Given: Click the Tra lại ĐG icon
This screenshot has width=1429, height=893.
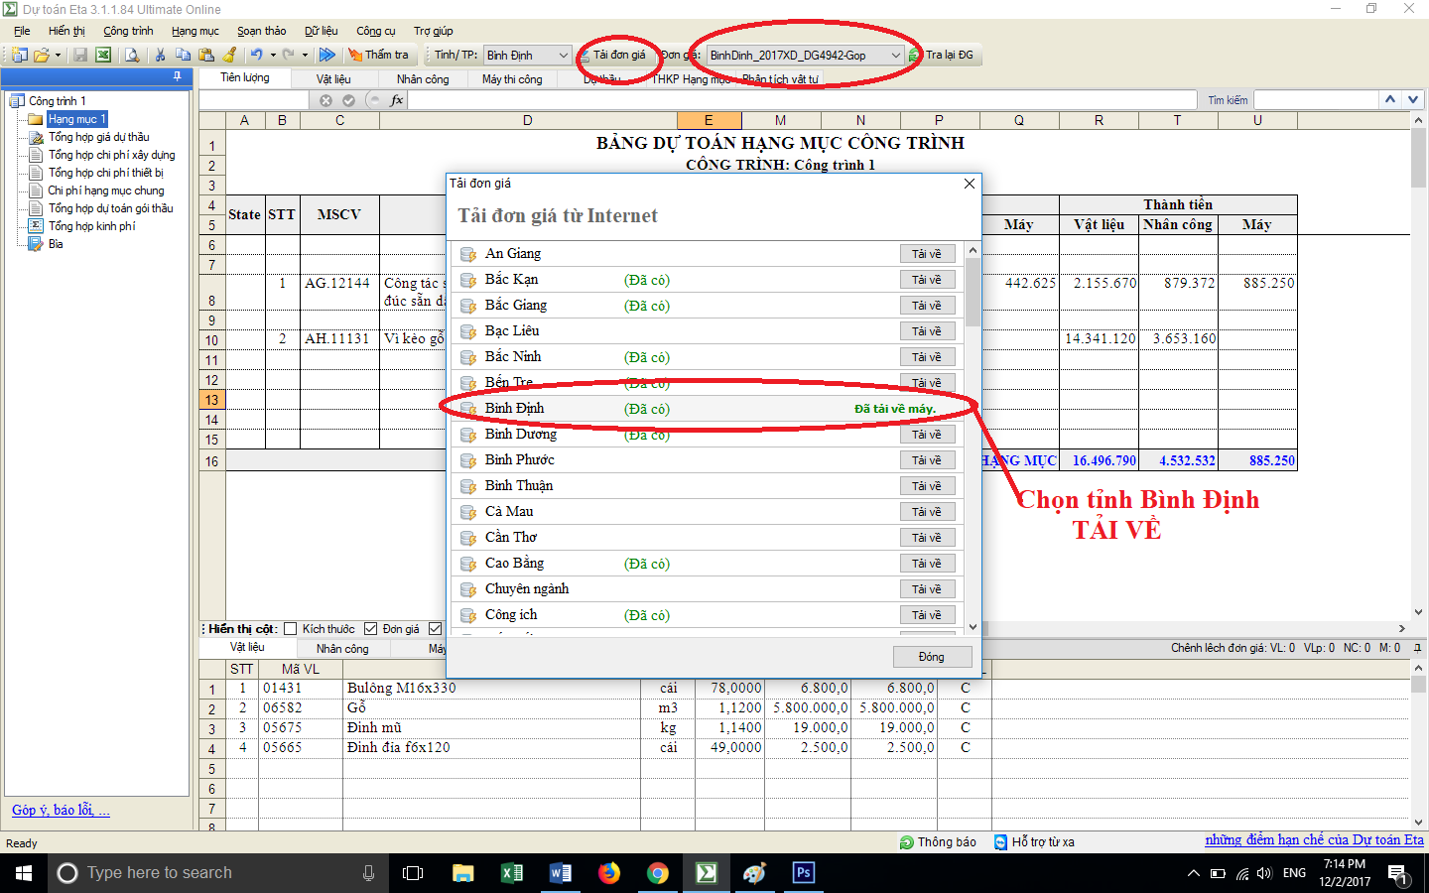Looking at the screenshot, I should pyautogui.click(x=914, y=56).
